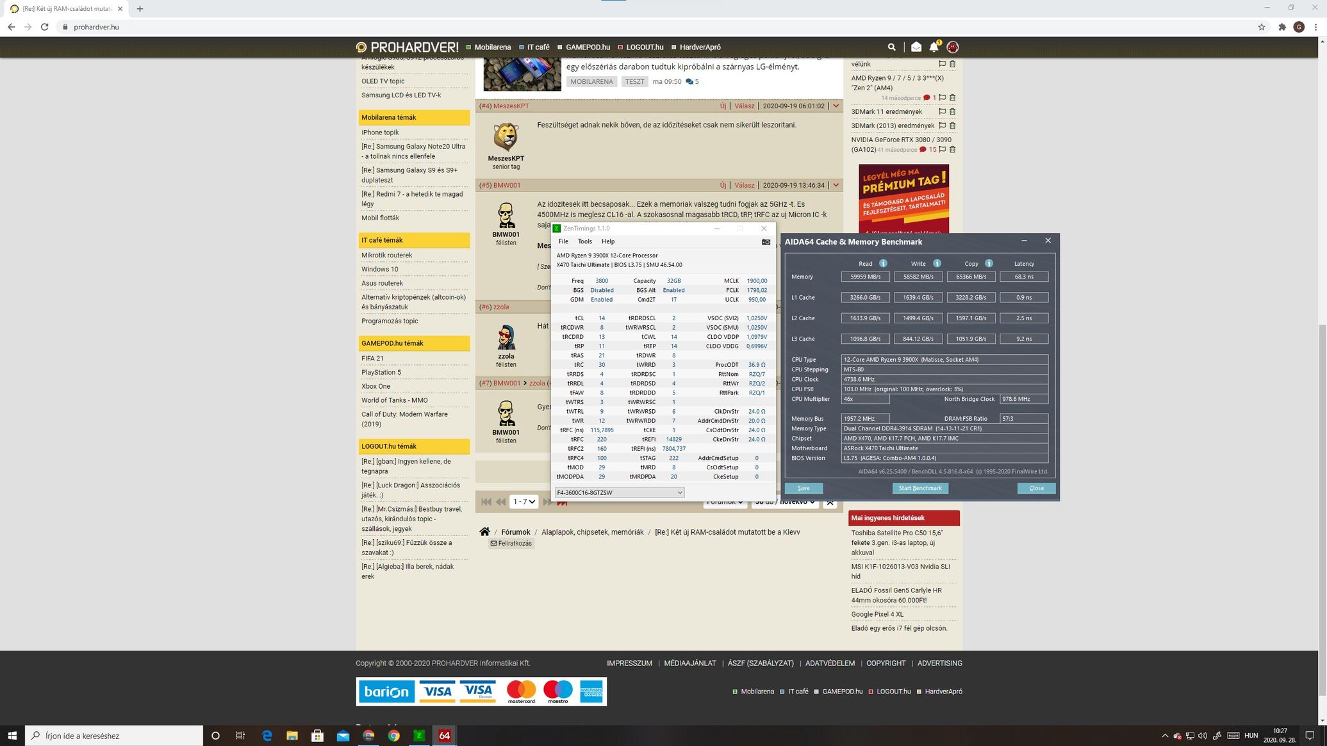Open the user avatar menu in header

(953, 47)
